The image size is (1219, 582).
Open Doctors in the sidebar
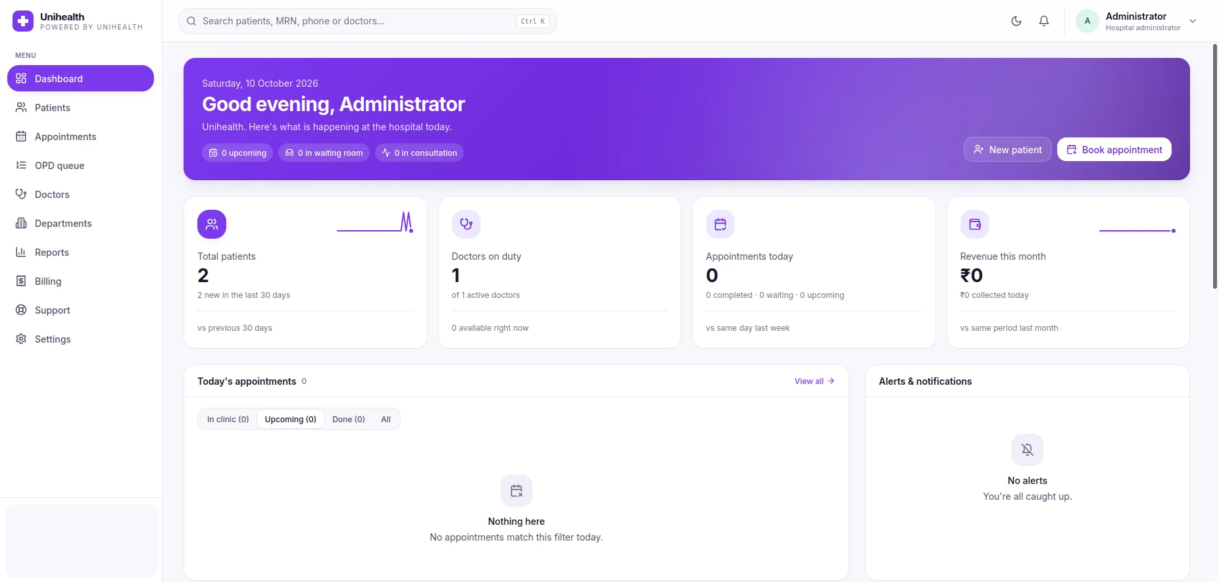point(80,194)
